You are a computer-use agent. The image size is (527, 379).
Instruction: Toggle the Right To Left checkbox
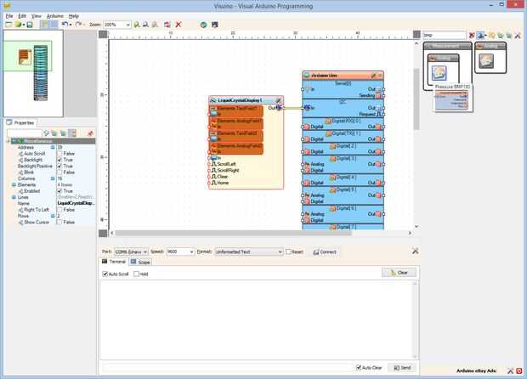click(59, 210)
